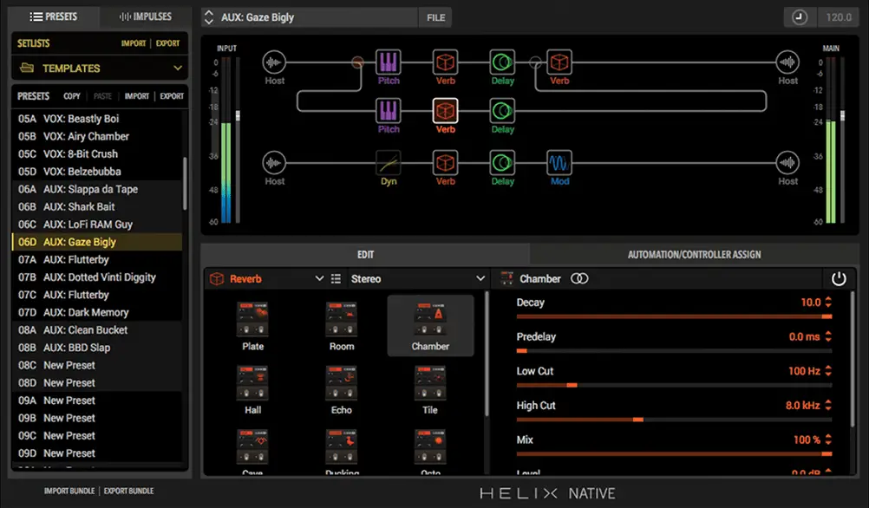Open the Reverb category dropdown

(x=319, y=278)
